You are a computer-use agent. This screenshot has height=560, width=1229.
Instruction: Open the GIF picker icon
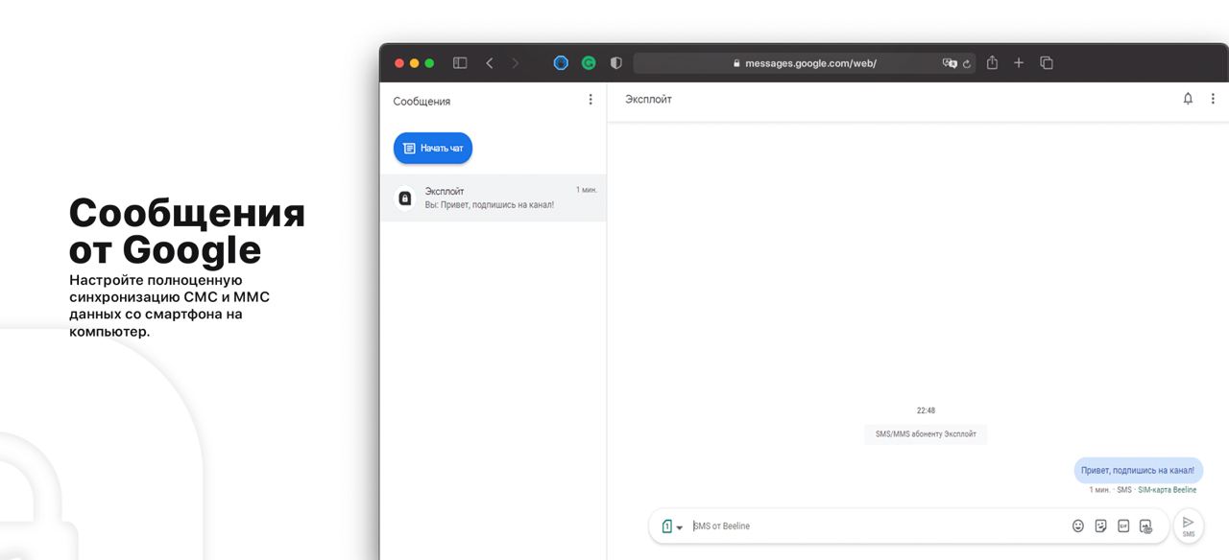pyautogui.click(x=1123, y=526)
